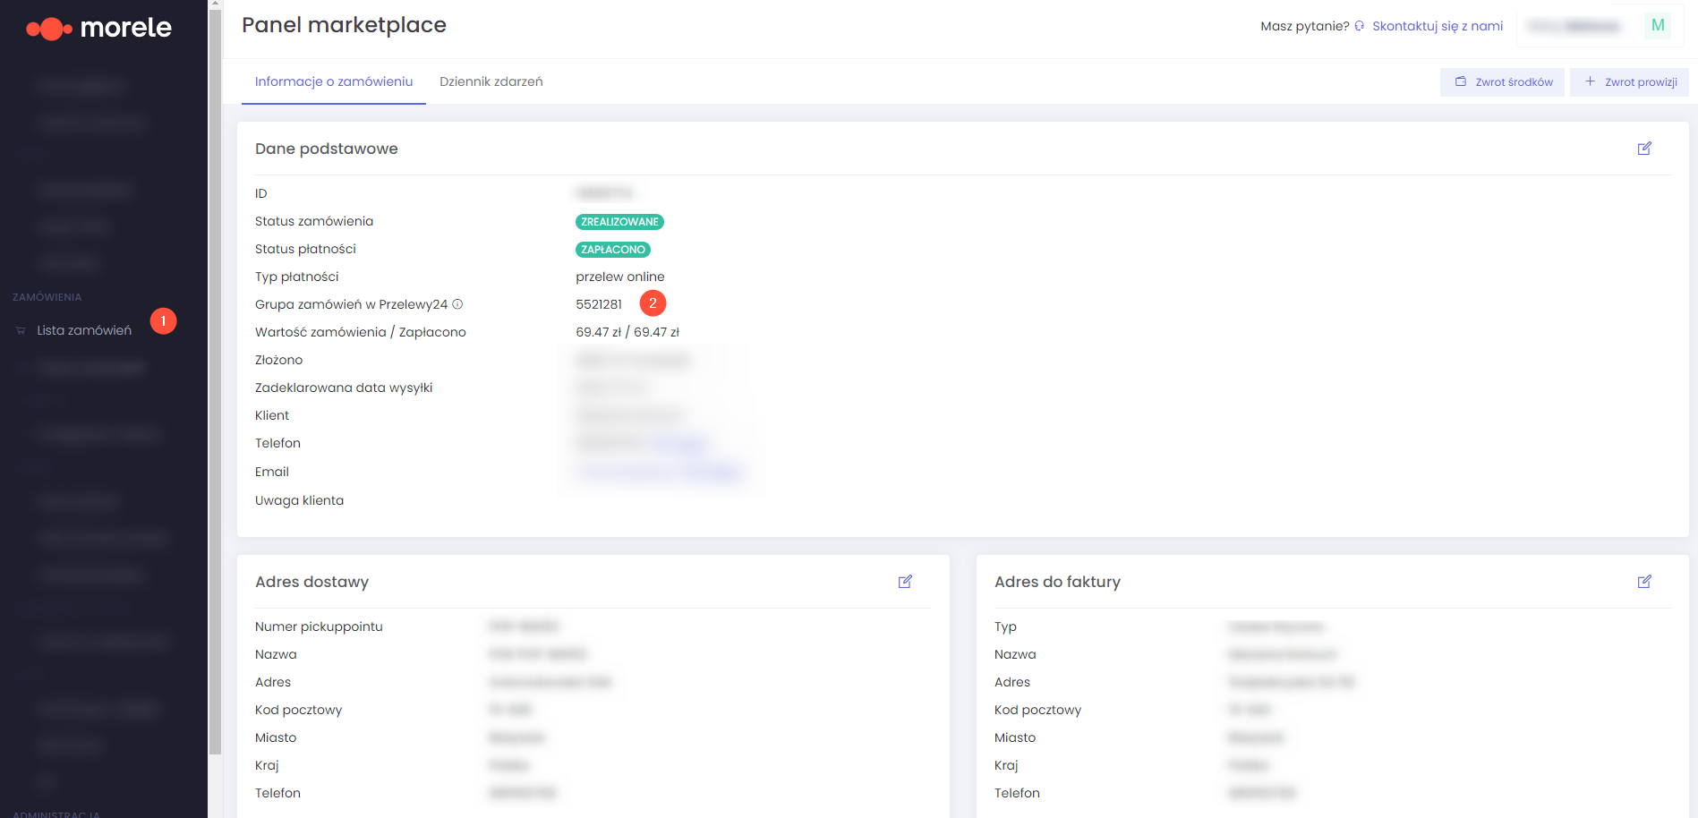Select Informacje o zamówieniu tab

[x=334, y=81]
